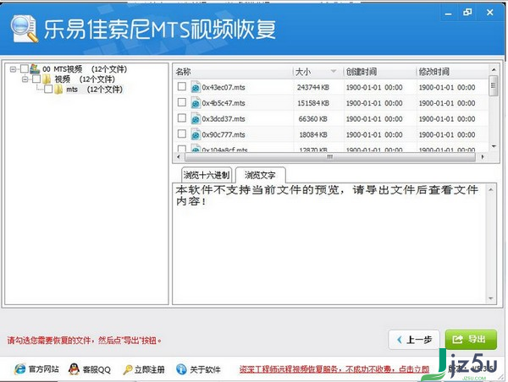Select the 0x90c777.mts file name
This screenshot has width=508, height=382.
224,134
